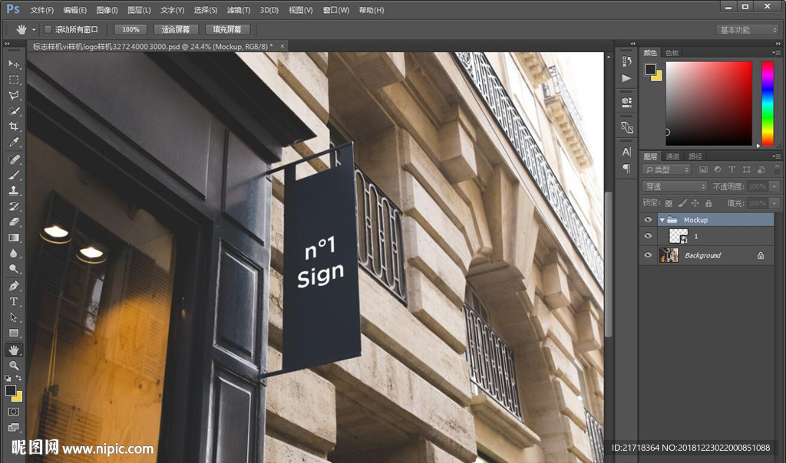Toggle lock transparent pixels

pyautogui.click(x=669, y=203)
